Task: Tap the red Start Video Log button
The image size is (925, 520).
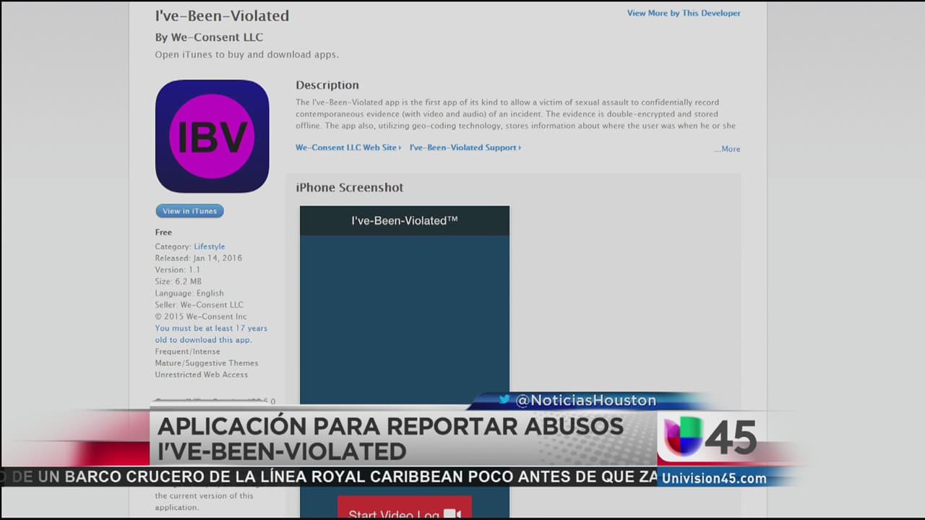Action: (x=404, y=509)
